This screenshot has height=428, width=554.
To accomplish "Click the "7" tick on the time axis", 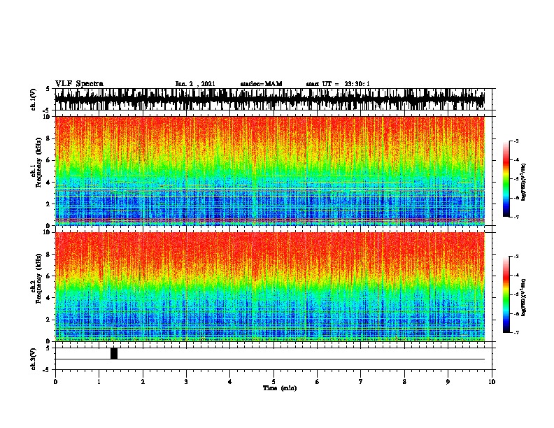I will (361, 382).
